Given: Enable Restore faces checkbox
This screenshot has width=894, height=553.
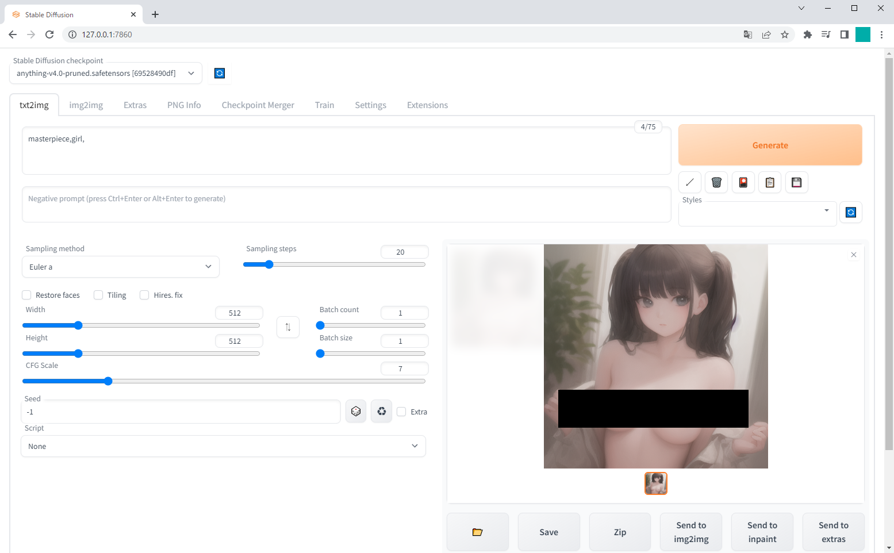Looking at the screenshot, I should (26, 295).
